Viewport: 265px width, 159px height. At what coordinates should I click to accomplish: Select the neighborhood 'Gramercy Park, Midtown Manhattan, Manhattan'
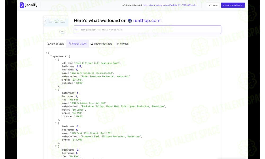(111, 136)
